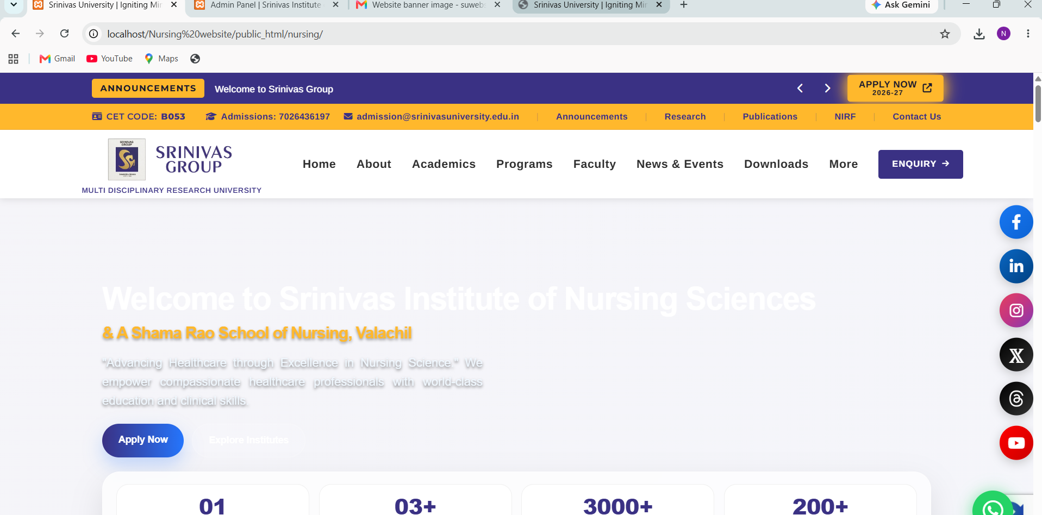Click the Admissions phone number

[268, 117]
